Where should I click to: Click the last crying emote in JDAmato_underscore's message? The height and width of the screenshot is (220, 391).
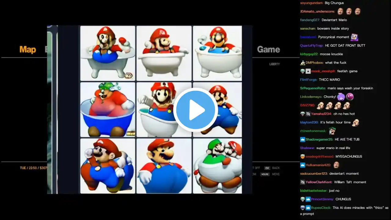pos(357,11)
